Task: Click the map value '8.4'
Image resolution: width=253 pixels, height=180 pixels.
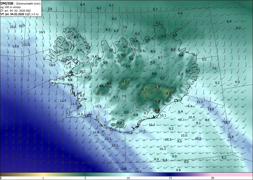Action: [x=70, y=80]
